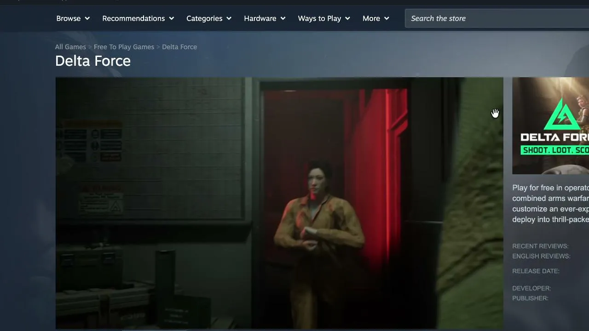Expand the Recommendations menu
Screen dimensions: 589x331
(138, 18)
